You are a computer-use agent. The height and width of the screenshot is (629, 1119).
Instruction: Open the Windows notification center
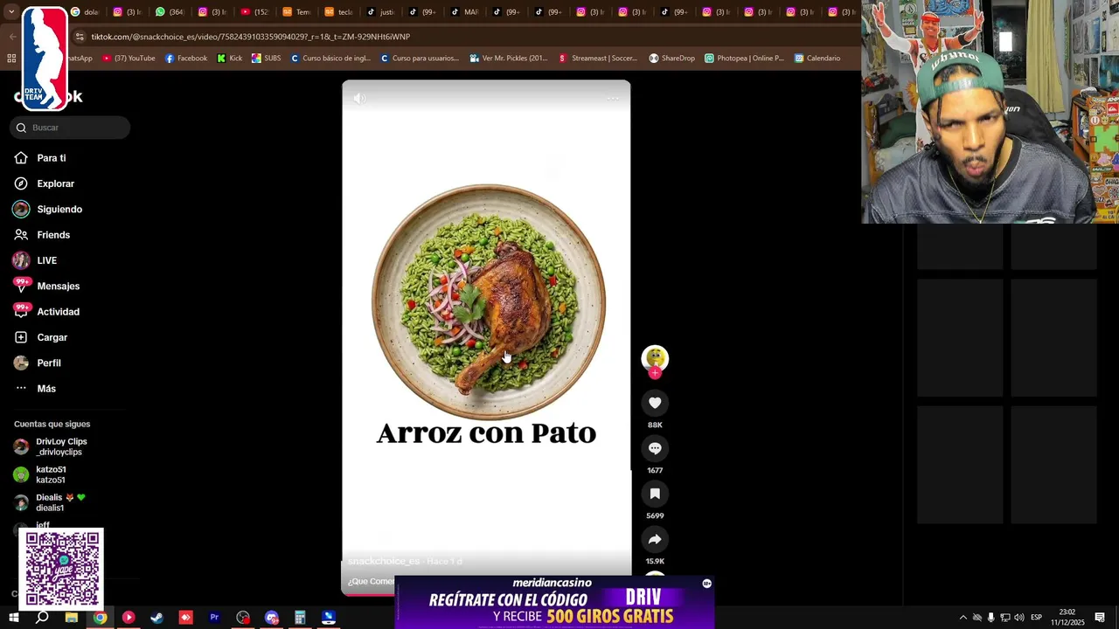click(x=1100, y=618)
